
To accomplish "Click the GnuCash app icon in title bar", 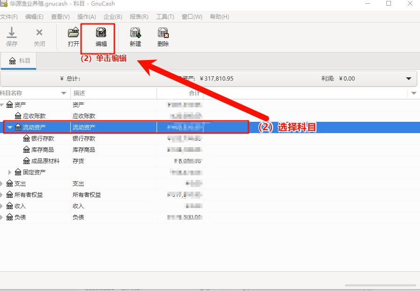I will pos(4,4).
